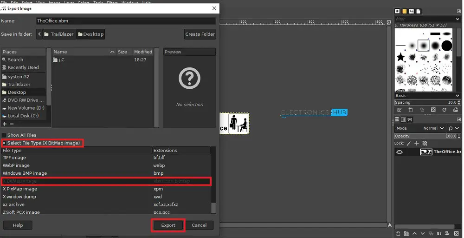Click the delete layer icon

pos(456,233)
